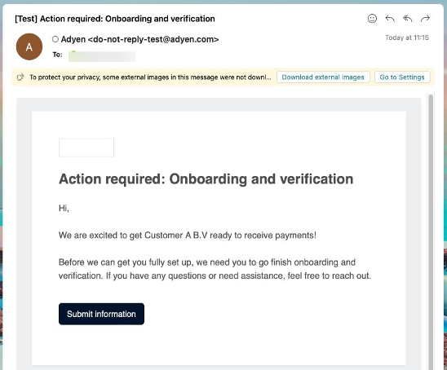
Task: Click the blocked logo image placeholder
Action: [86, 148]
